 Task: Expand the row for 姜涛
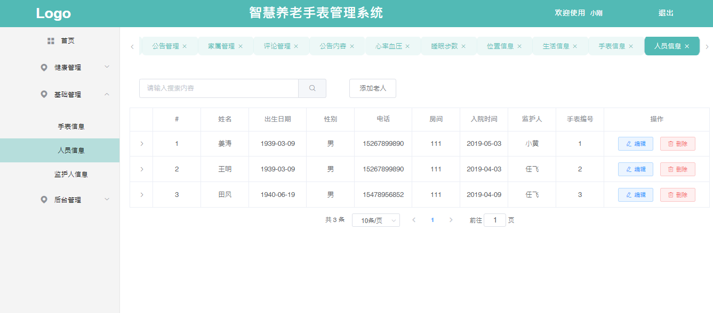coord(141,144)
